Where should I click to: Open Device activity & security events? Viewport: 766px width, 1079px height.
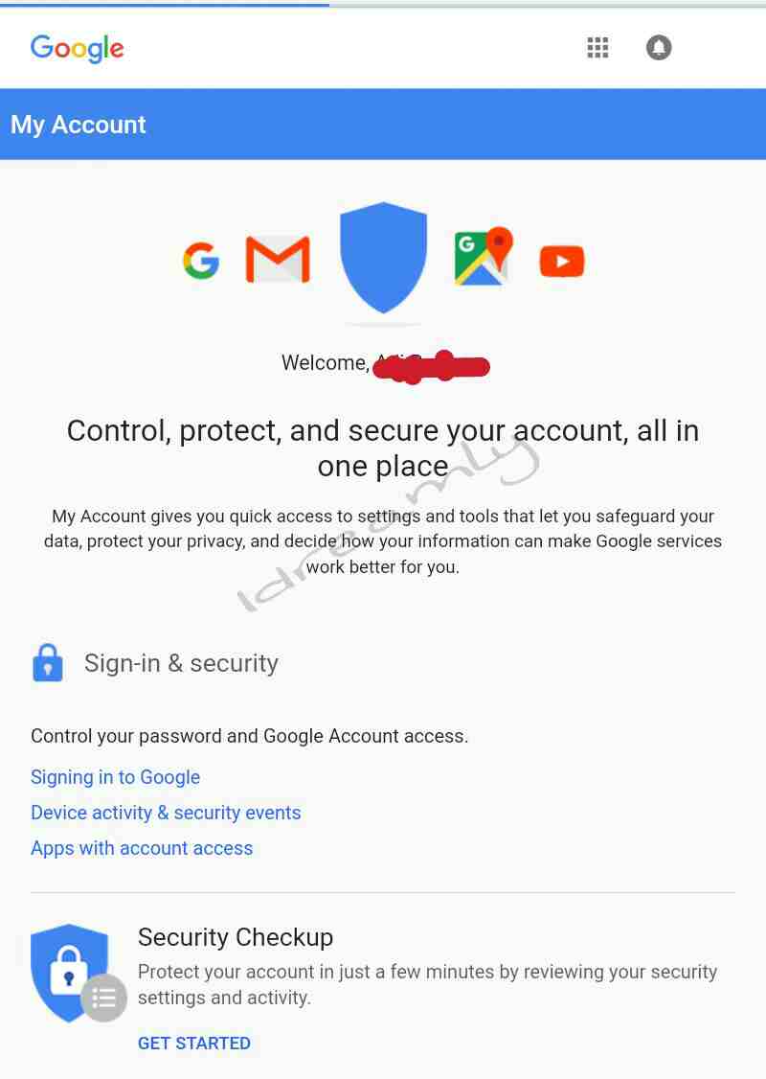click(166, 813)
